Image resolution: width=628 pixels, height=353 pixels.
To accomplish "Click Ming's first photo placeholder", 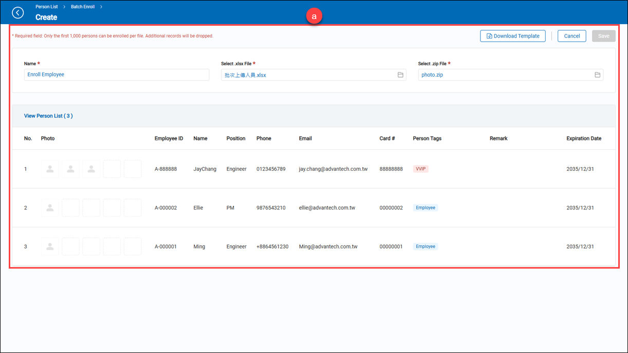I will point(50,246).
